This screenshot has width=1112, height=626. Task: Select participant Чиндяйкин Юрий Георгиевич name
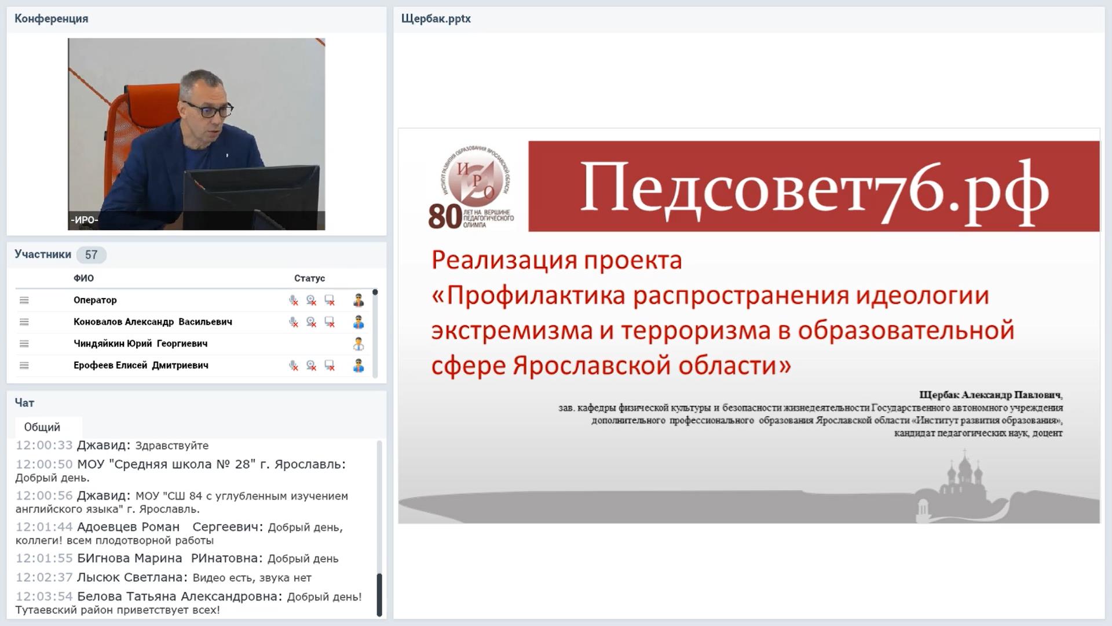[140, 344]
